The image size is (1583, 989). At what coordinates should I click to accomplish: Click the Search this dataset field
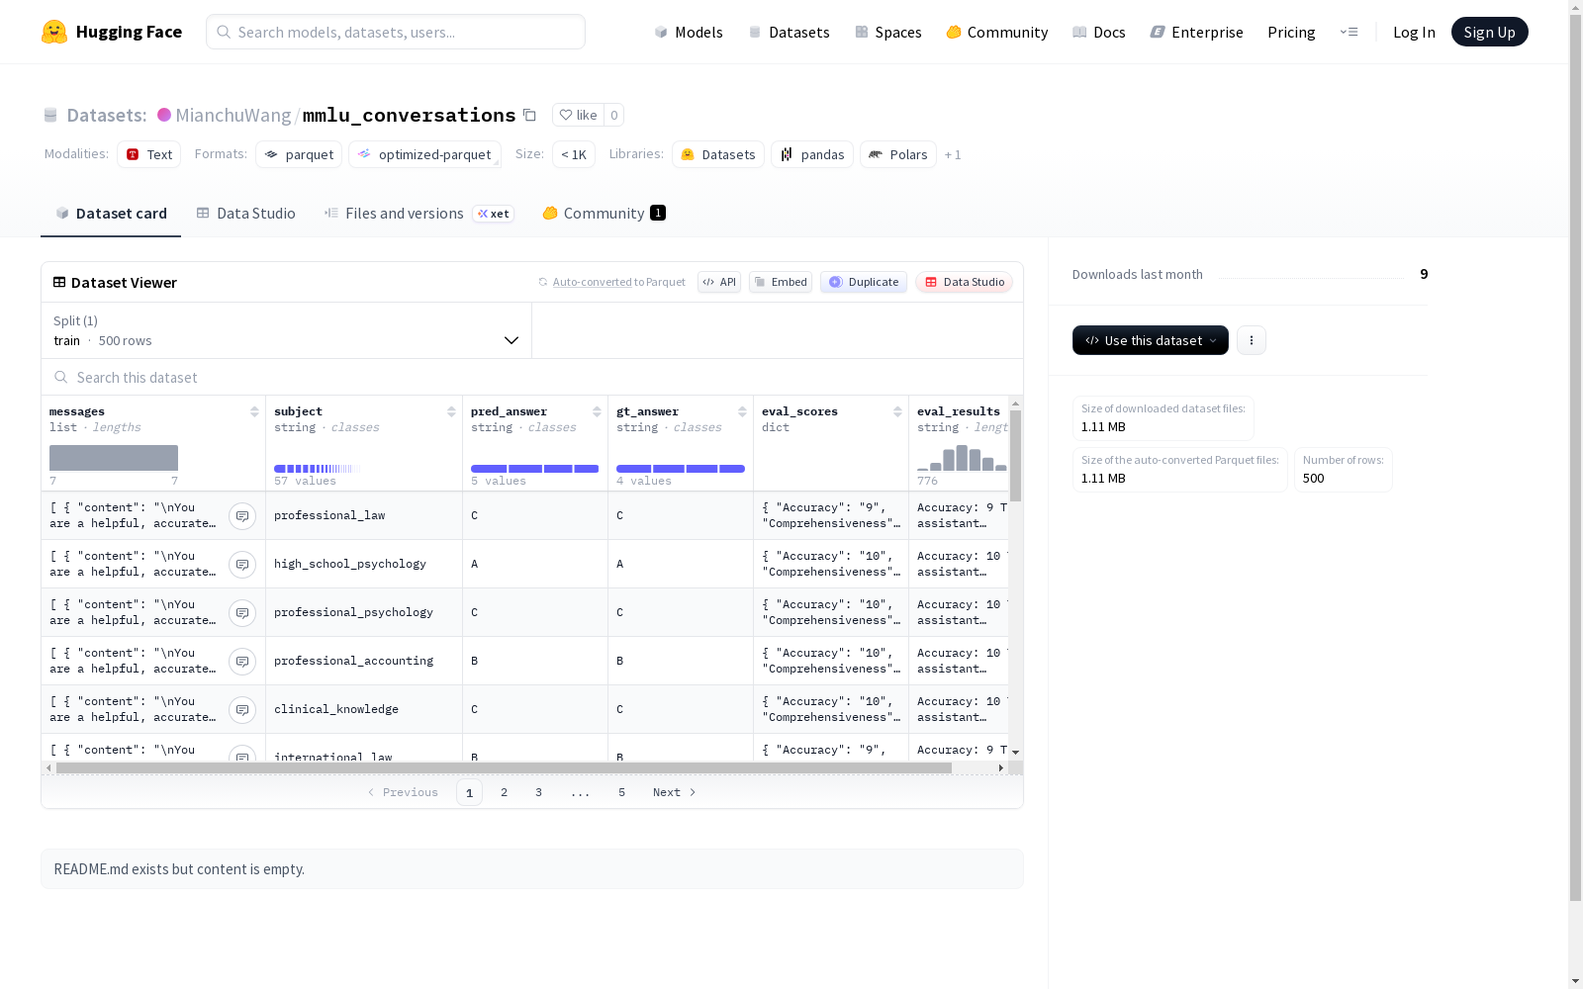(x=532, y=377)
